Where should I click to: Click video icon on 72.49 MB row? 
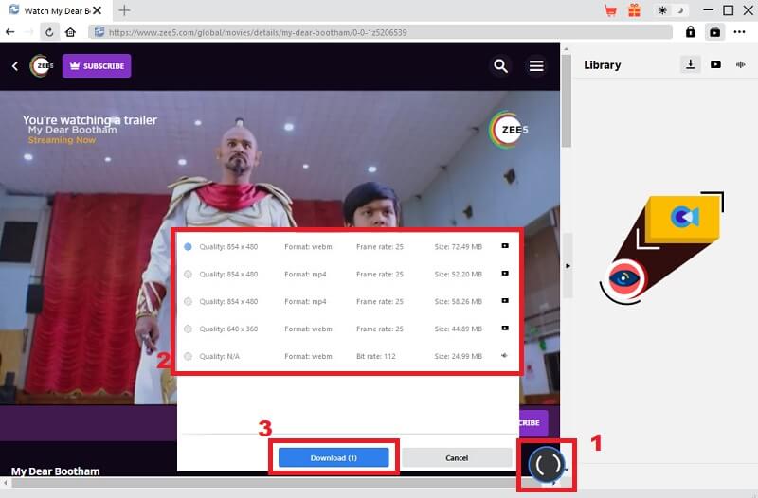(x=505, y=246)
